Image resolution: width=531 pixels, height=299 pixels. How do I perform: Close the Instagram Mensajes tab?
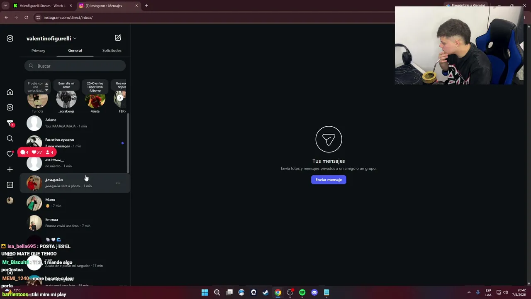pos(136,6)
